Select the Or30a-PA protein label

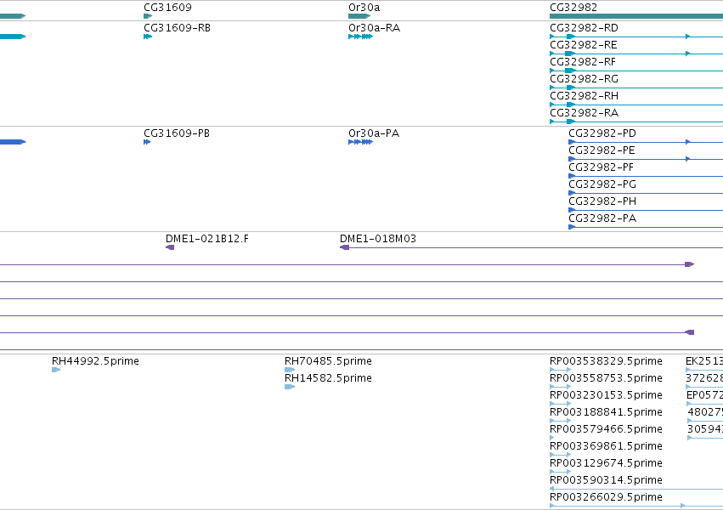(x=374, y=133)
